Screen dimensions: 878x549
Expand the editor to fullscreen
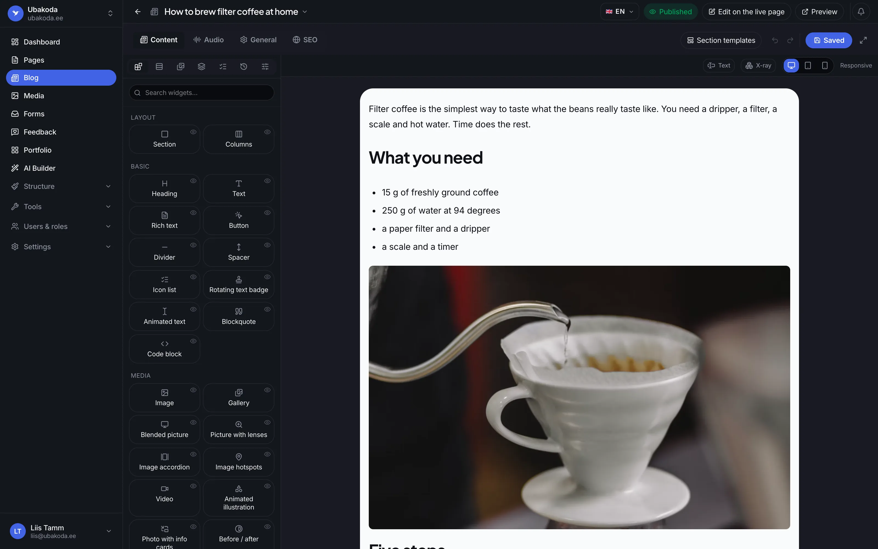pyautogui.click(x=863, y=40)
